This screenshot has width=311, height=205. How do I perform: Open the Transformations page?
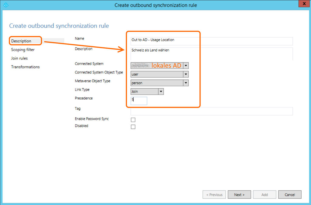[25, 67]
